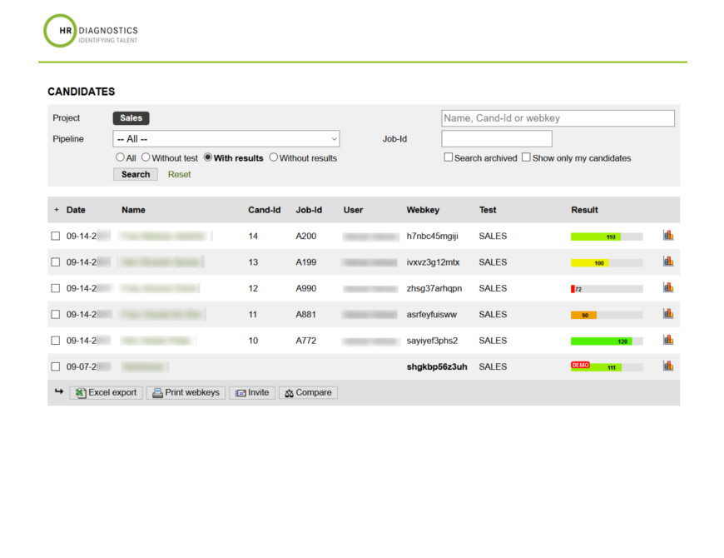This screenshot has height=558, width=724.
Task: Sort by the Webkey column header
Action: (423, 210)
